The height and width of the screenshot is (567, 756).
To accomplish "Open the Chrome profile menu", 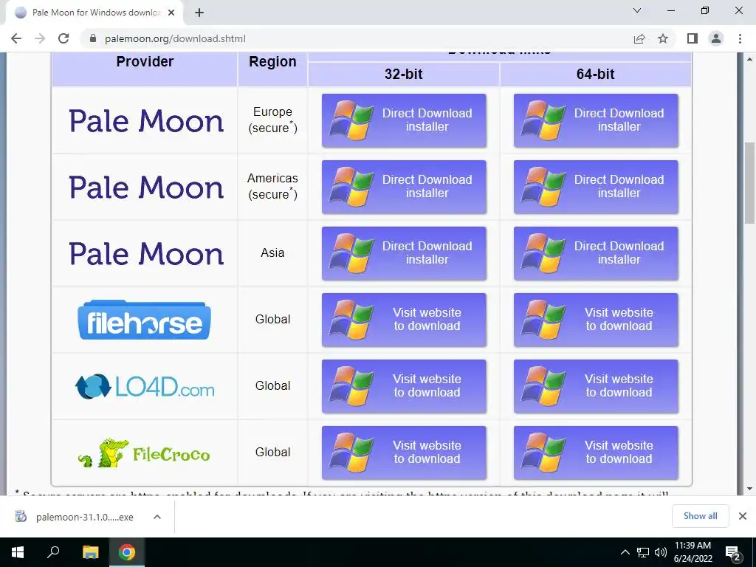I will (x=716, y=38).
